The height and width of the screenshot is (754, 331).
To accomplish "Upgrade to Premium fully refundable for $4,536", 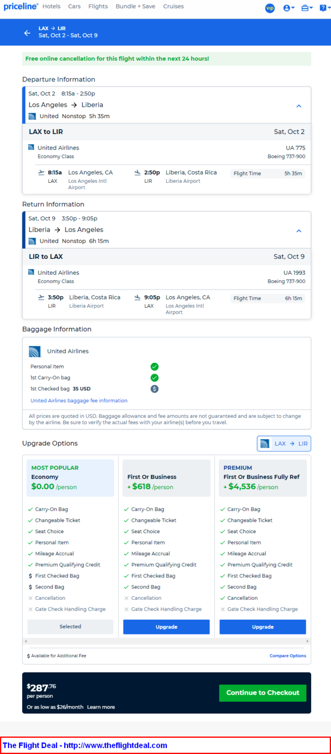I will tap(263, 627).
